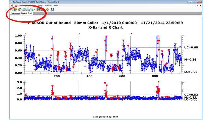The width and height of the screenshot is (203, 120).
Task: Click the 1.00 y-axis label on X-Bar chart
Action: pyautogui.click(x=18, y=35)
